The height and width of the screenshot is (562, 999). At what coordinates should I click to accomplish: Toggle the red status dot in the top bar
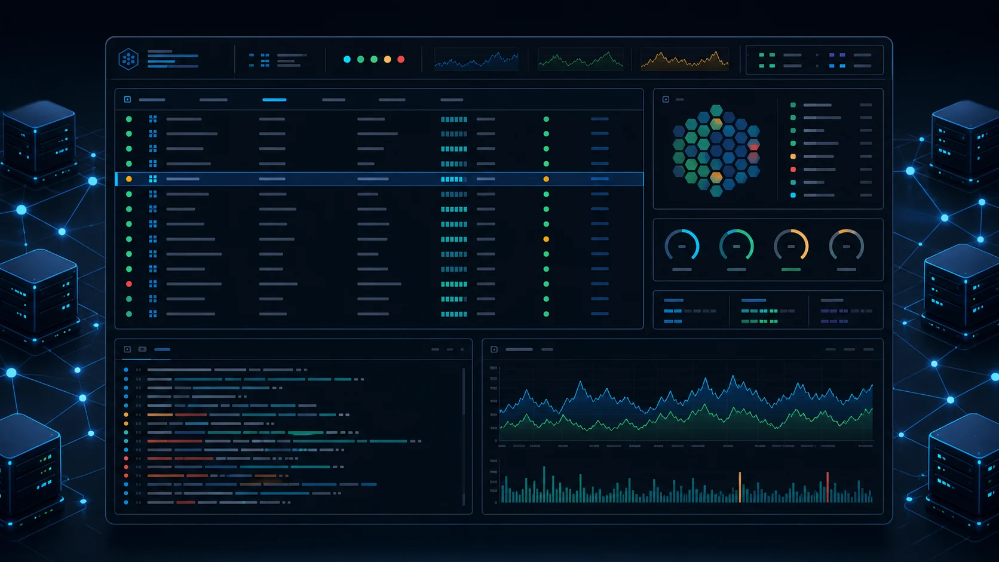pyautogui.click(x=401, y=59)
